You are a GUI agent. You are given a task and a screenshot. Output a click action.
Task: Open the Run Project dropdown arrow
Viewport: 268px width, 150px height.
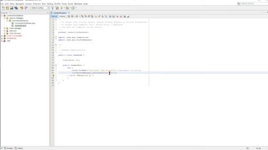tap(64, 8)
